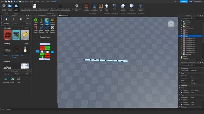Click See All next to Categories
This screenshot has width=204, height=114.
coord(27,28)
